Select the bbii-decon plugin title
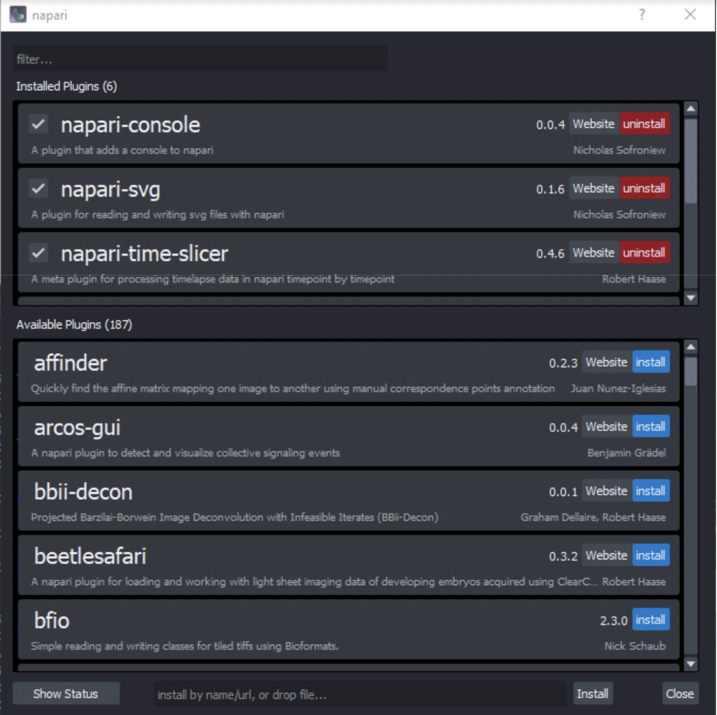 83,492
